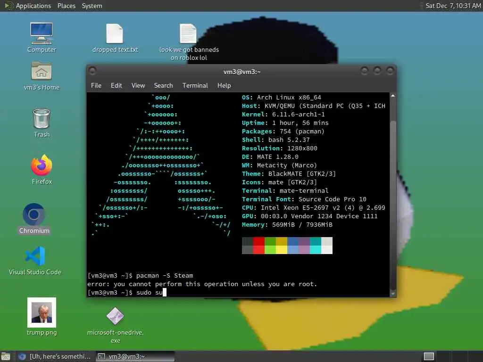Viewport: 483px width, 362px height.
Task: Click the vm3@vm3:~ taskbar button
Action: coord(135,356)
